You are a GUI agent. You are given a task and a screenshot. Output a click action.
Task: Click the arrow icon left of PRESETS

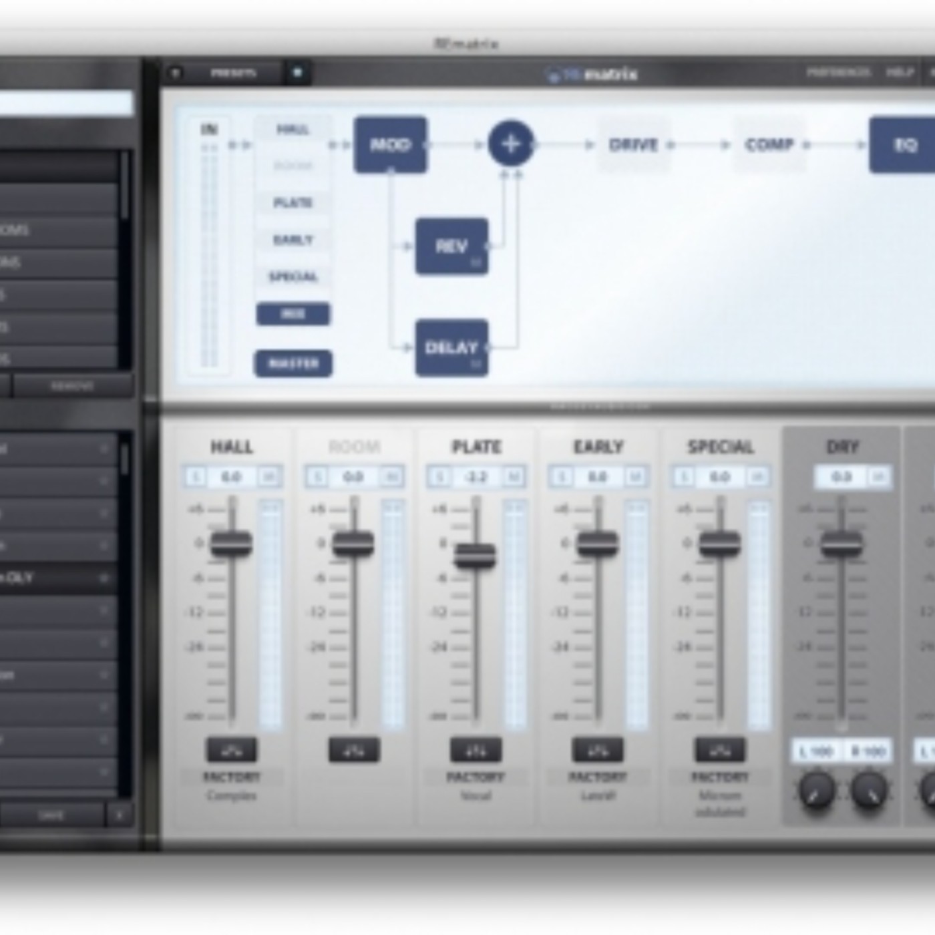175,73
